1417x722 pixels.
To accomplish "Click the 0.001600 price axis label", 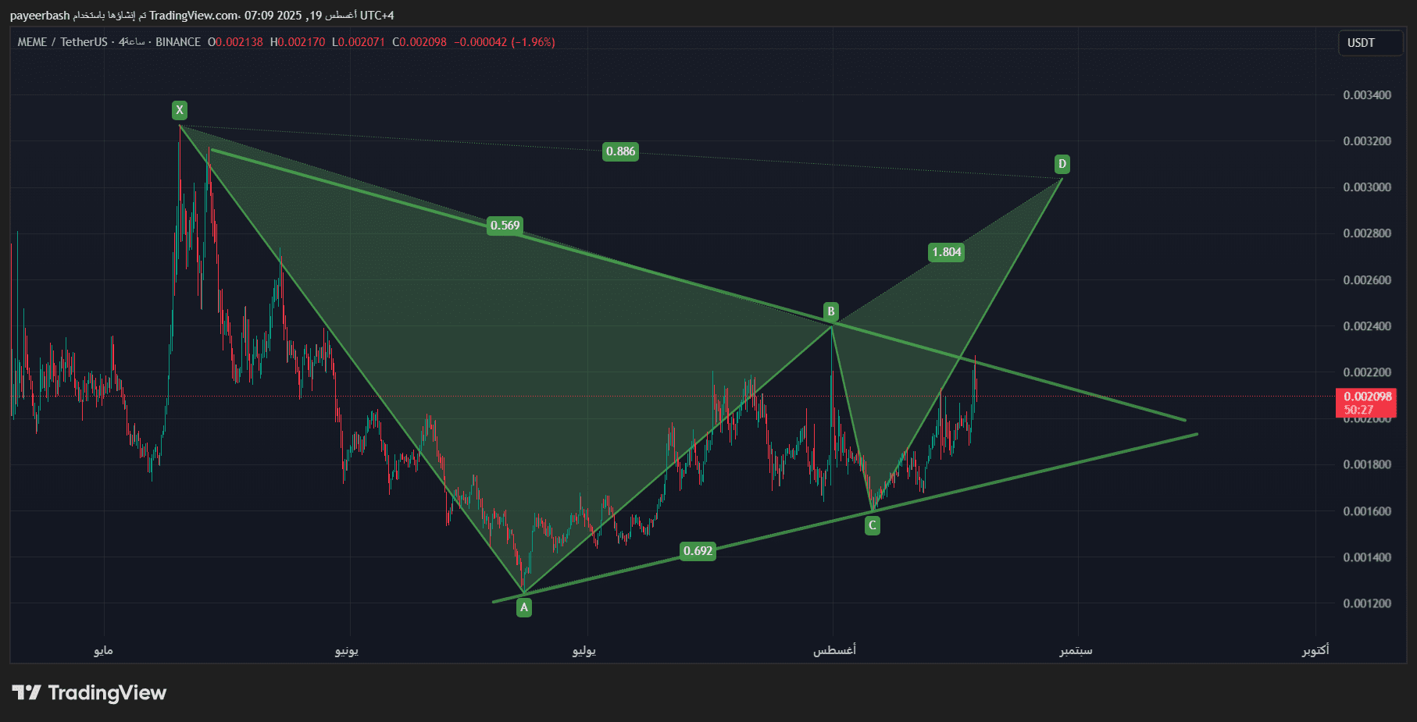I will (x=1367, y=511).
